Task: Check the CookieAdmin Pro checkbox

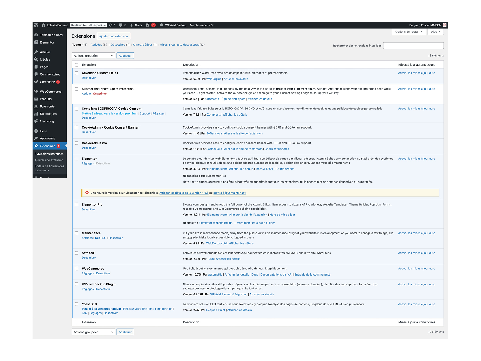Action: (x=76, y=143)
